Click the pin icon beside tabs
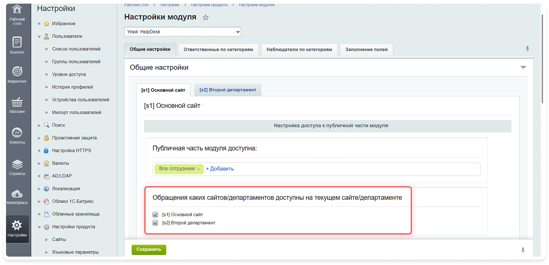 point(527,49)
